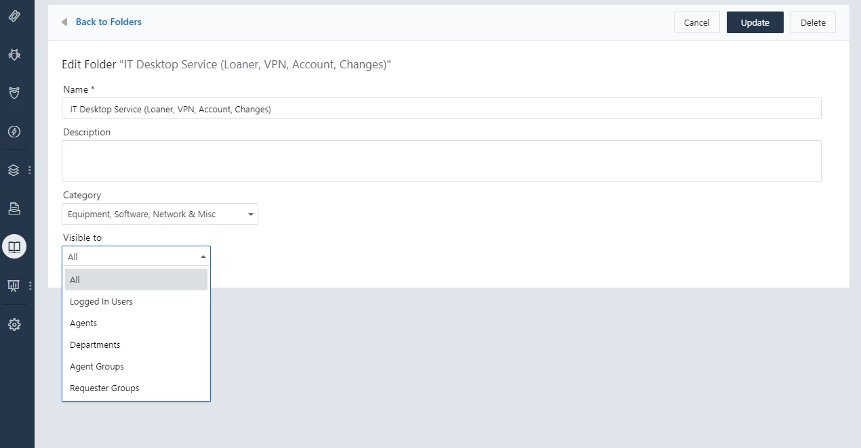Open the Category dropdown

pos(160,214)
